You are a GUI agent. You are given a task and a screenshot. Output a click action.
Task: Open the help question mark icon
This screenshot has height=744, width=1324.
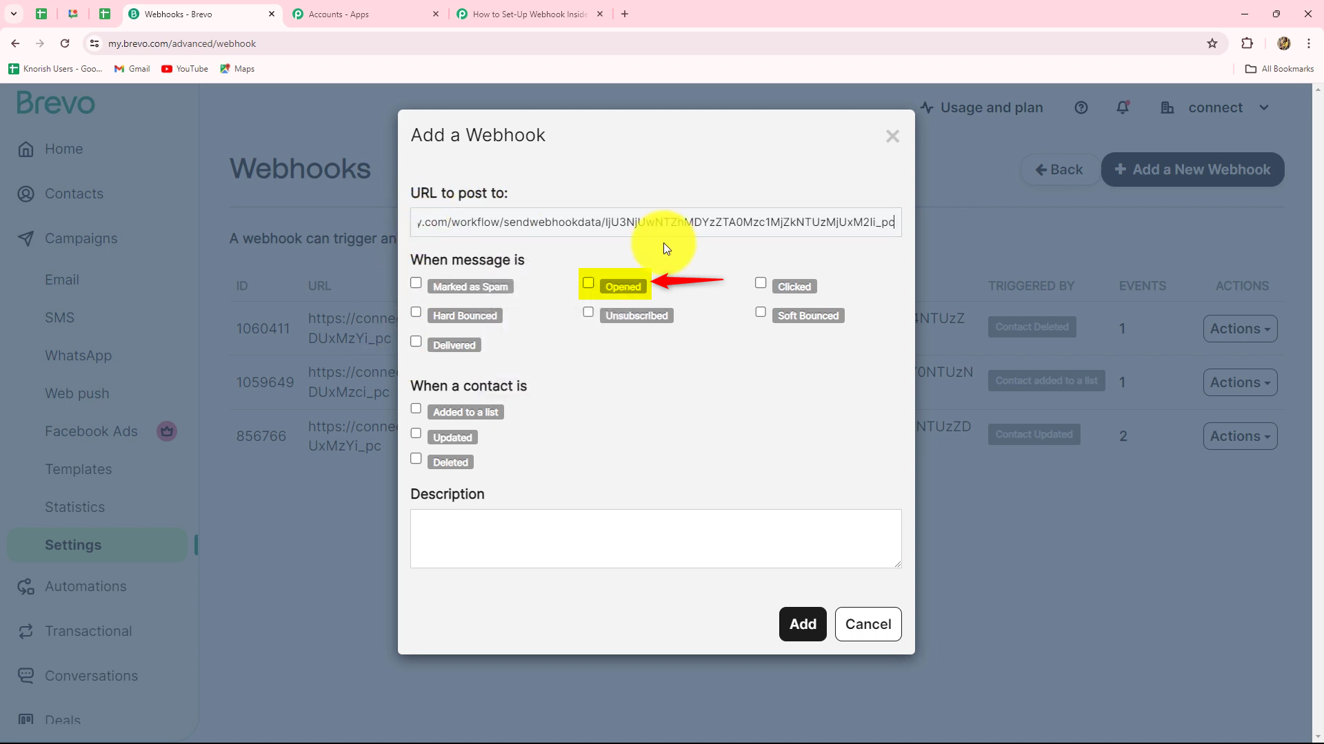point(1081,107)
